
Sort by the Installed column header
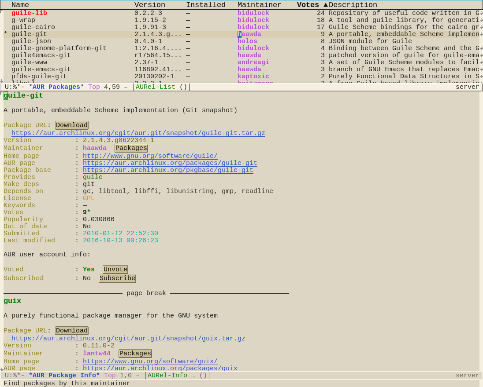pos(205,5)
